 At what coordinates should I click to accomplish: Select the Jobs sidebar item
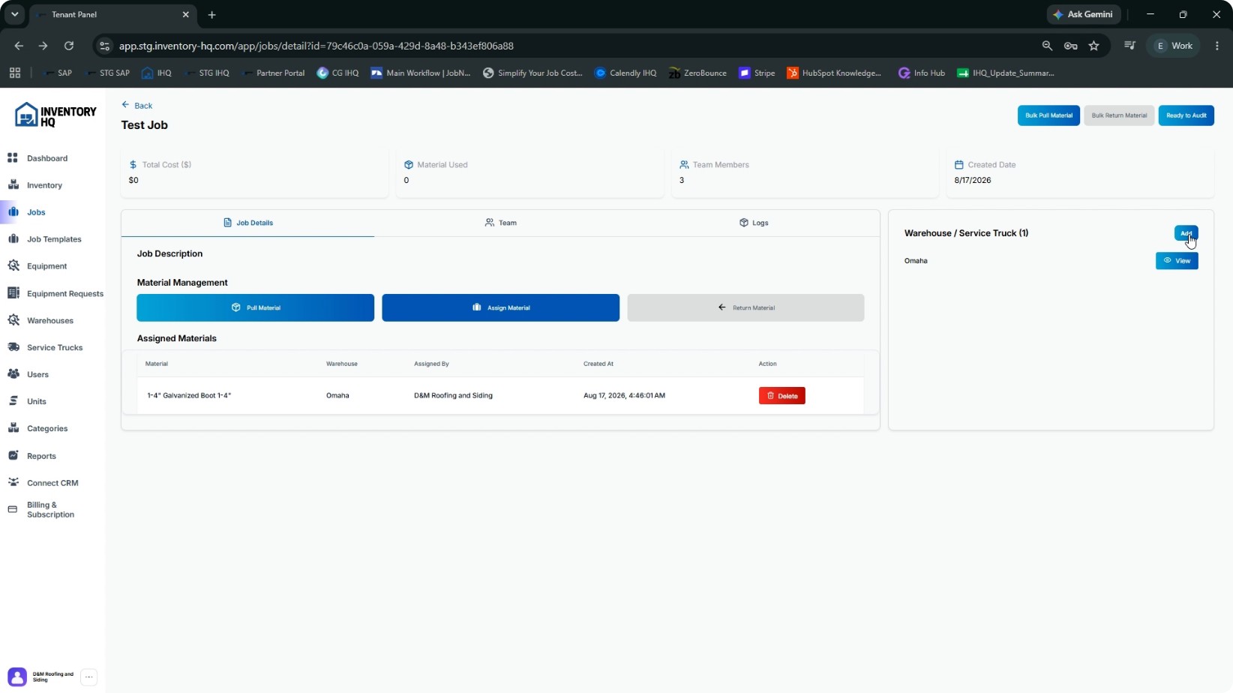pos(36,212)
